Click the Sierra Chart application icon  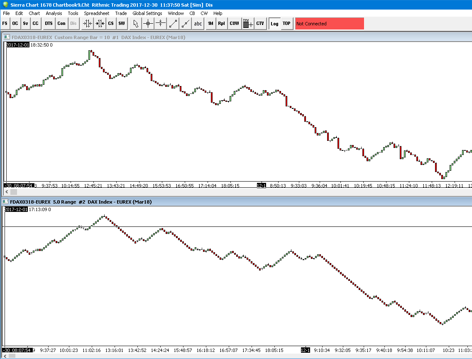coord(5,5)
